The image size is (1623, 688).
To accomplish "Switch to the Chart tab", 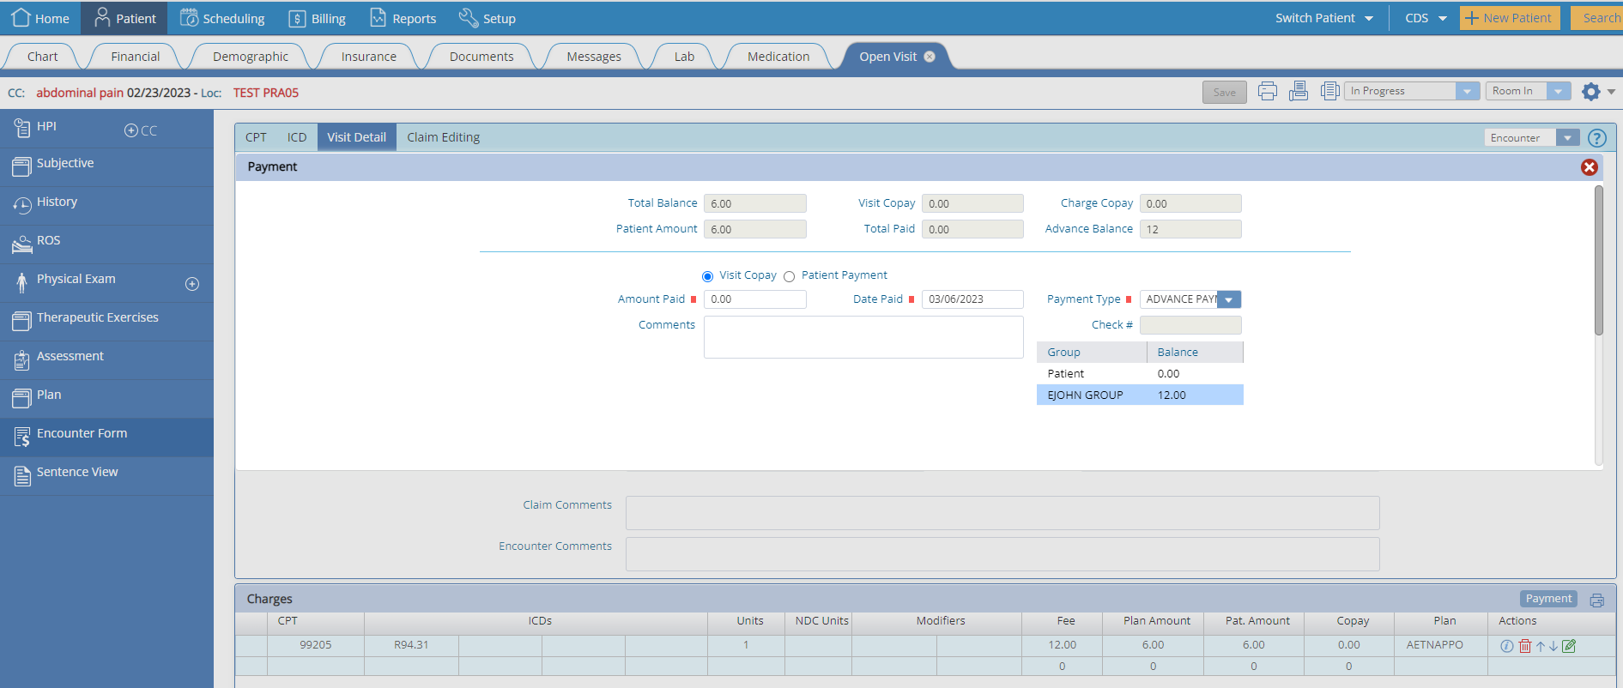I will (x=42, y=57).
